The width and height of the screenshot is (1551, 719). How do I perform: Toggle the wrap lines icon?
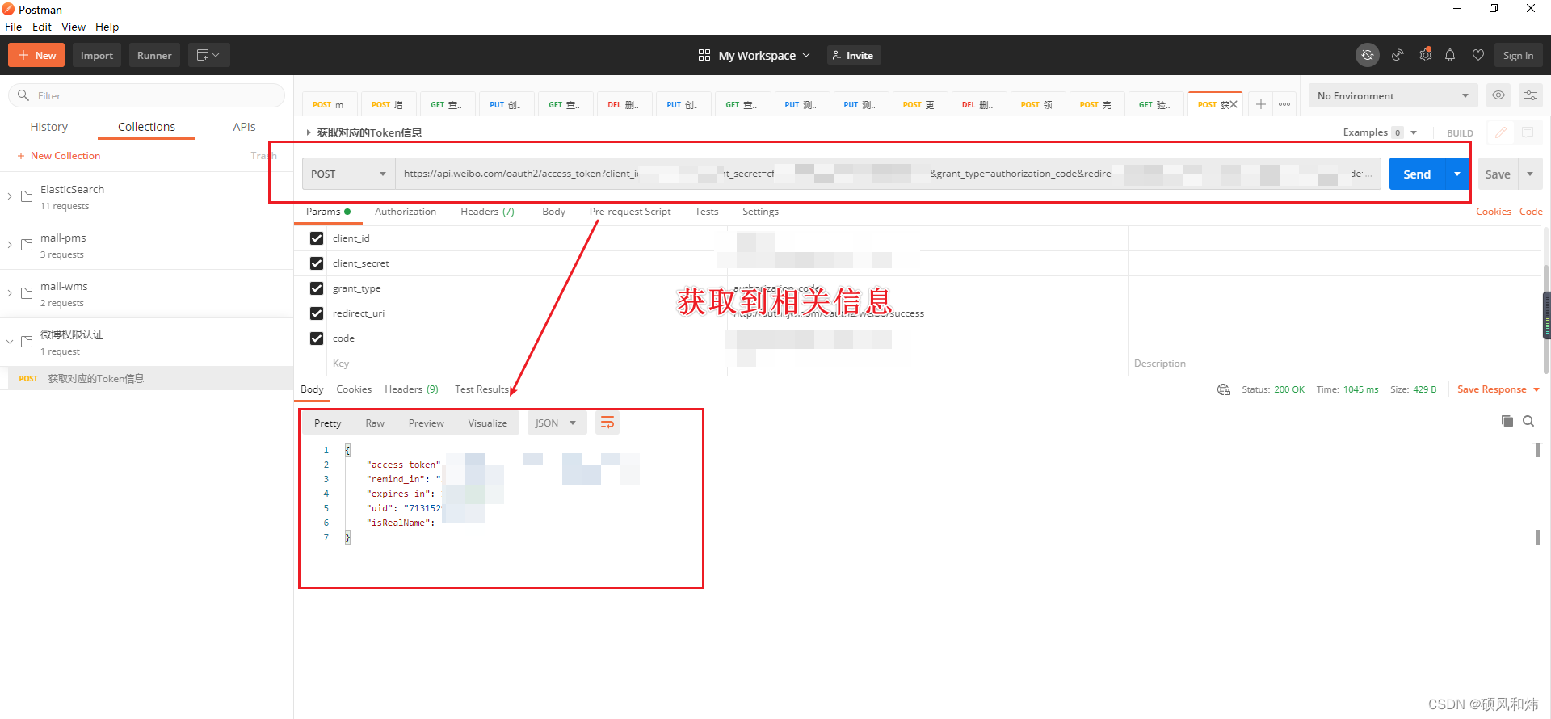(607, 423)
